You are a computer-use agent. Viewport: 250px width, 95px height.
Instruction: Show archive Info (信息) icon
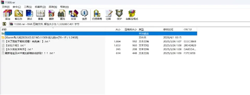(84, 15)
